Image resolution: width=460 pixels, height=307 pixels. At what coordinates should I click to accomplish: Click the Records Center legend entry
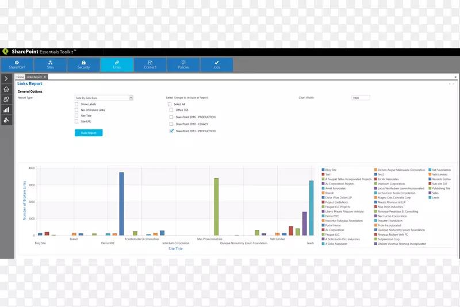(440, 179)
